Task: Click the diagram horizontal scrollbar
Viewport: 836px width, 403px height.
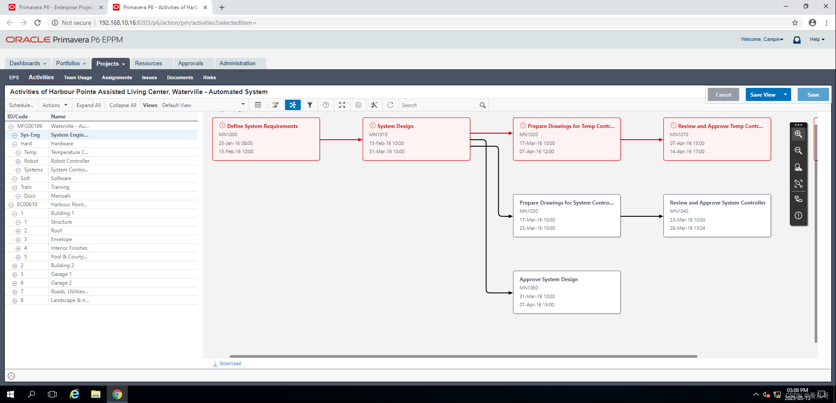Action: point(463,356)
